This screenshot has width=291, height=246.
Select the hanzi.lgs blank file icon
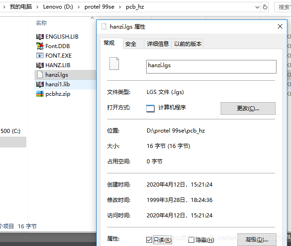(x=39, y=74)
